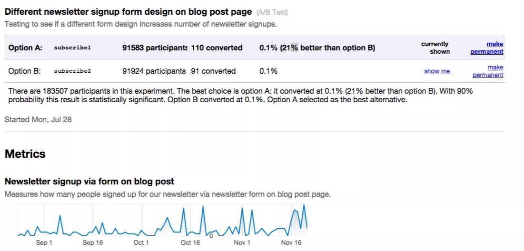The image size is (524, 251).
Task: Click the 'Oct 16' chart axis label
Action: coord(190,243)
